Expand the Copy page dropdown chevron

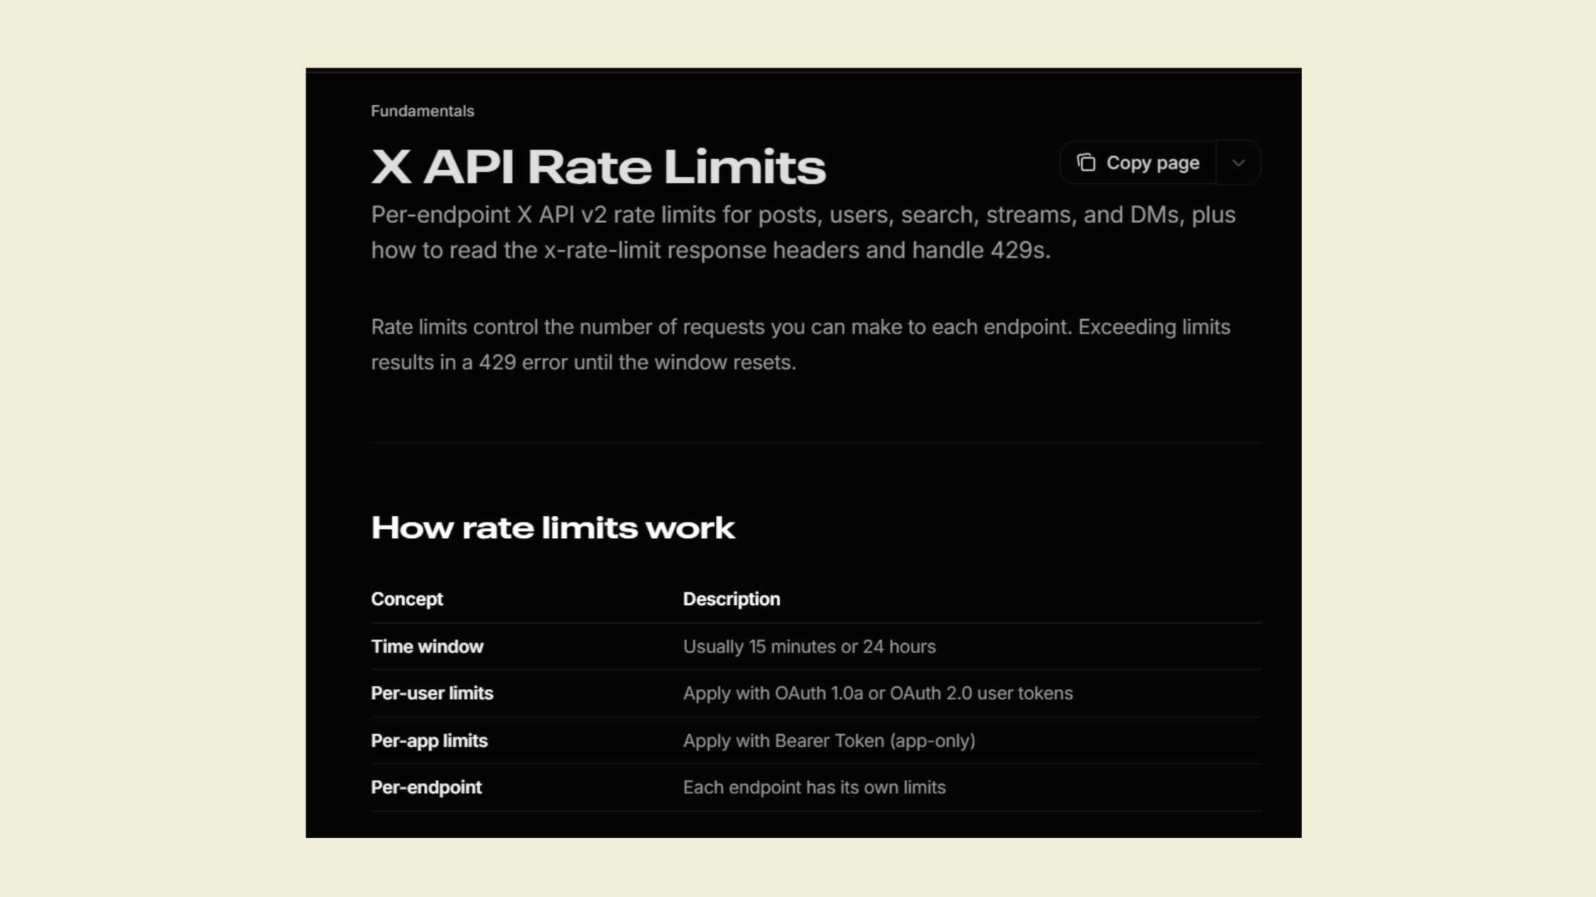(1238, 163)
